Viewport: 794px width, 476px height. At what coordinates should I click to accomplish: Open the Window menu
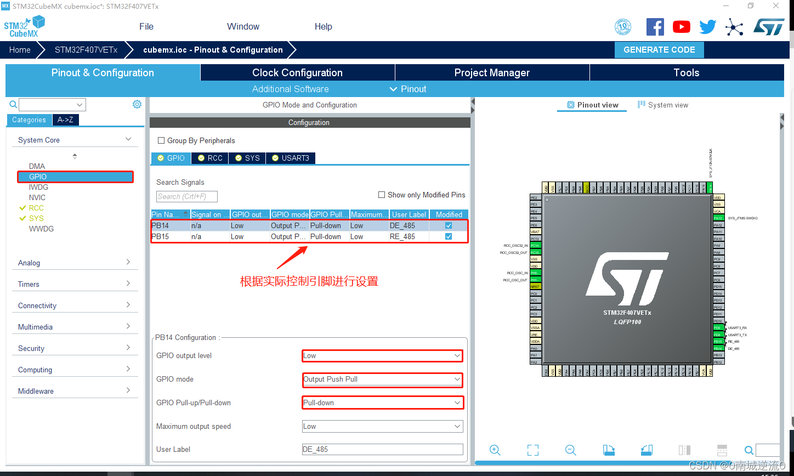click(x=243, y=26)
